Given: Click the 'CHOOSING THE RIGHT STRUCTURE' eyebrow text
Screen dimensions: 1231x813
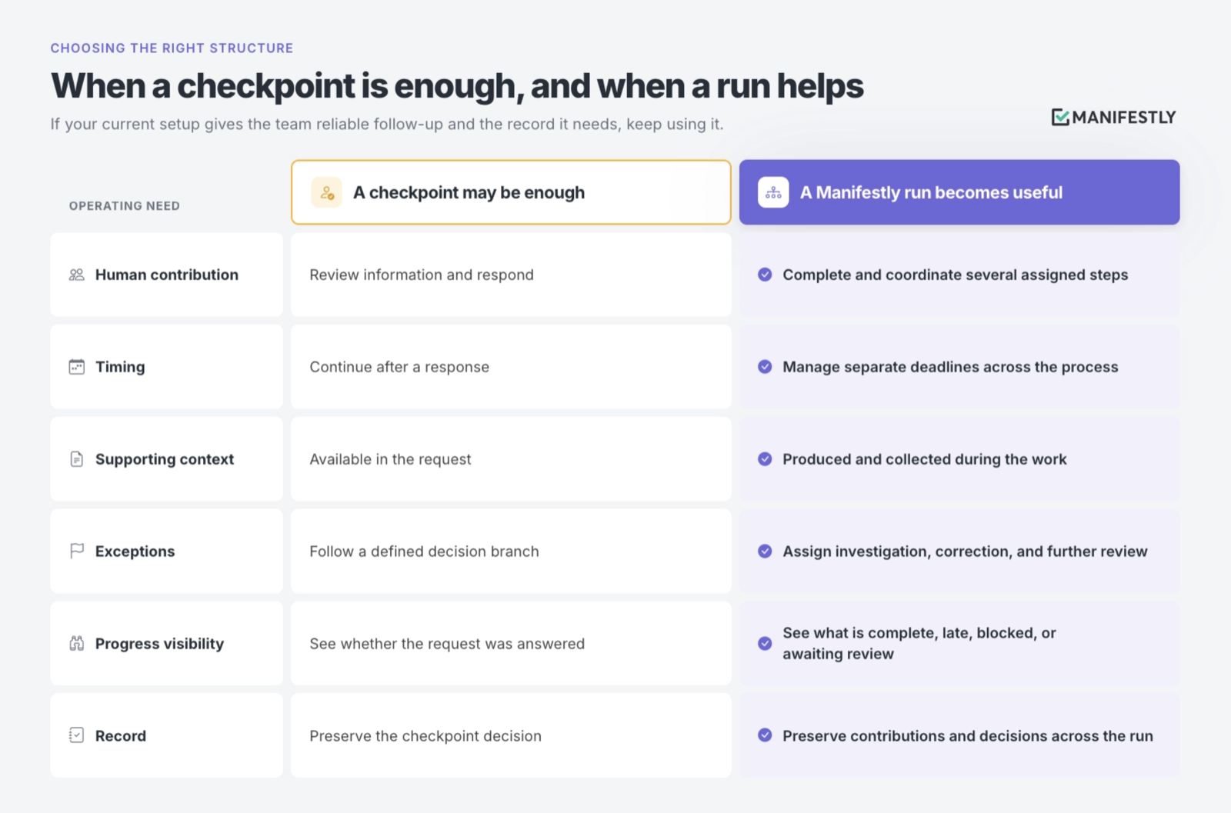Looking at the screenshot, I should [172, 48].
